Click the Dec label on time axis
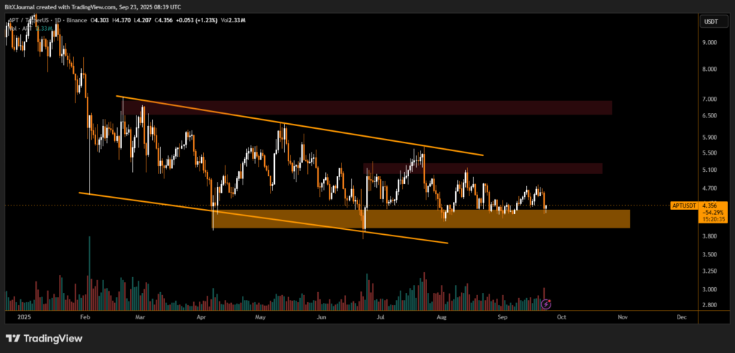Screen dimensions: 735x353 pos(680,316)
